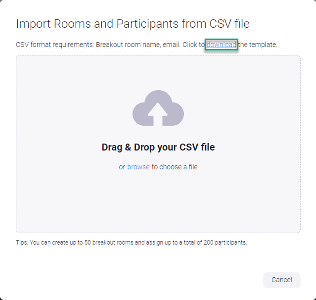
Task: Click the words 'the template' after download
Action: tap(258, 45)
